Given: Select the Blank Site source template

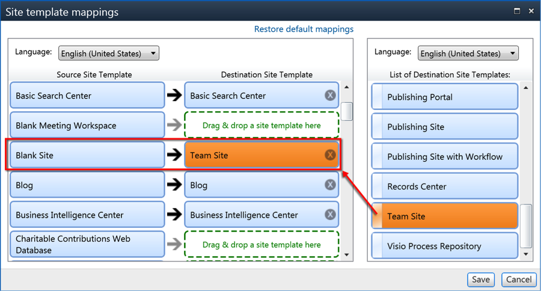Looking at the screenshot, I should point(87,155).
